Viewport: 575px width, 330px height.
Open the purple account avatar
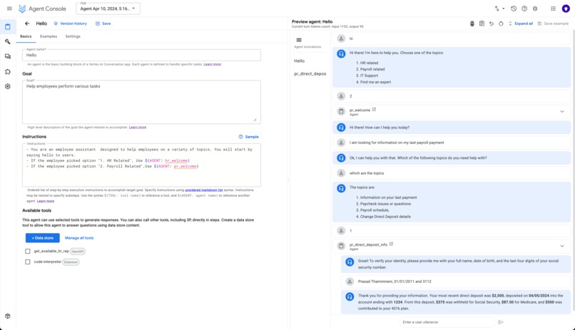tap(566, 9)
